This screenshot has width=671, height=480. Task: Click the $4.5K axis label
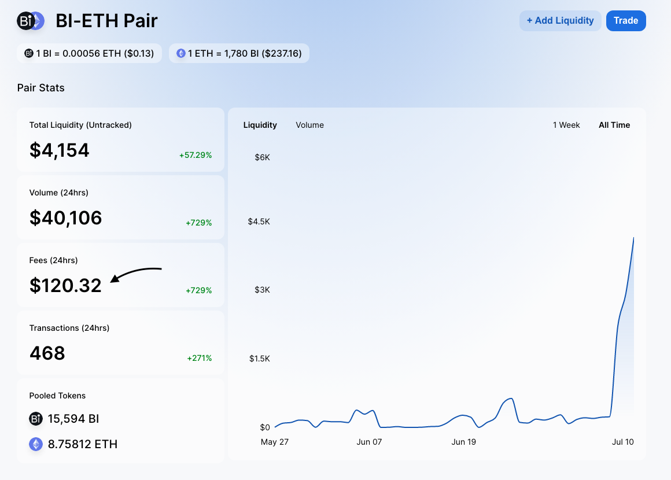259,221
